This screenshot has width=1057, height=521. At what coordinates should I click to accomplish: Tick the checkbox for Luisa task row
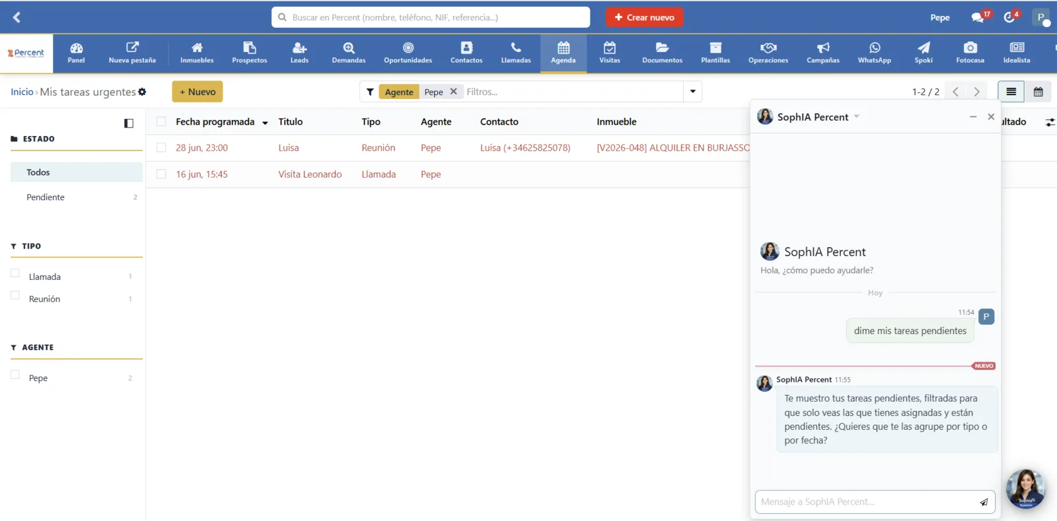161,148
